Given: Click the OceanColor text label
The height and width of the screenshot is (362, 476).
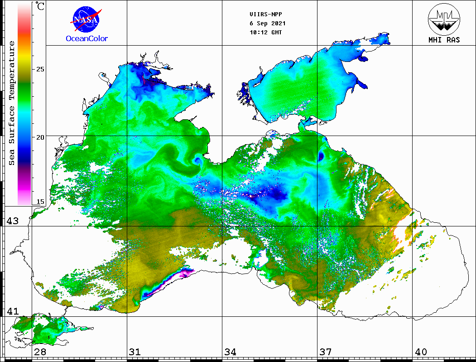Looking at the screenshot, I should click(87, 38).
